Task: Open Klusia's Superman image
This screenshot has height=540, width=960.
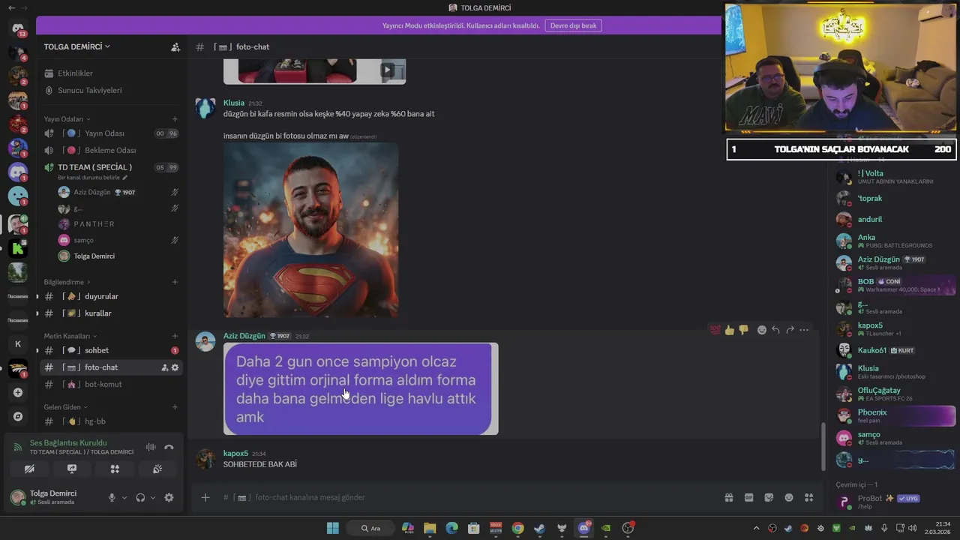Action: pyautogui.click(x=310, y=230)
